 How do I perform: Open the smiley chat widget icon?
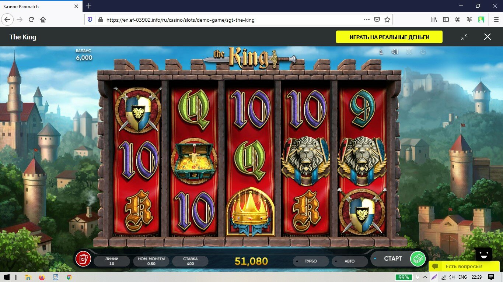coord(483,253)
